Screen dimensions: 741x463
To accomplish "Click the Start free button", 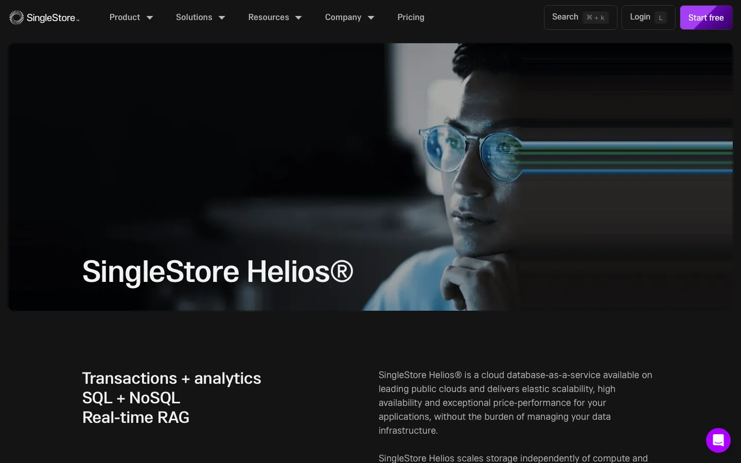I will pyautogui.click(x=706, y=17).
